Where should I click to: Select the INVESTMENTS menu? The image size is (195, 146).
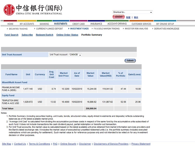(60, 24)
